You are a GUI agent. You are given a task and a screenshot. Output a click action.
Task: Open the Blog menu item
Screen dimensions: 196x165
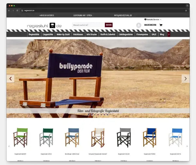162,34
